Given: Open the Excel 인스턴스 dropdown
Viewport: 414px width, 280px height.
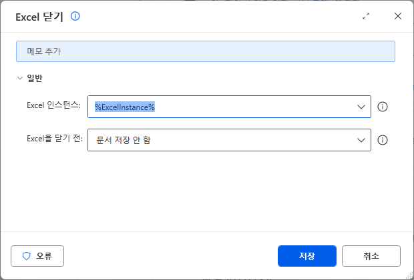Looking at the screenshot, I should pos(361,107).
